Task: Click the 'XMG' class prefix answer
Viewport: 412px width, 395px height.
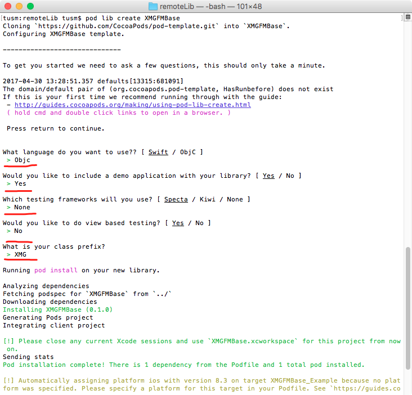Action: click(x=20, y=254)
